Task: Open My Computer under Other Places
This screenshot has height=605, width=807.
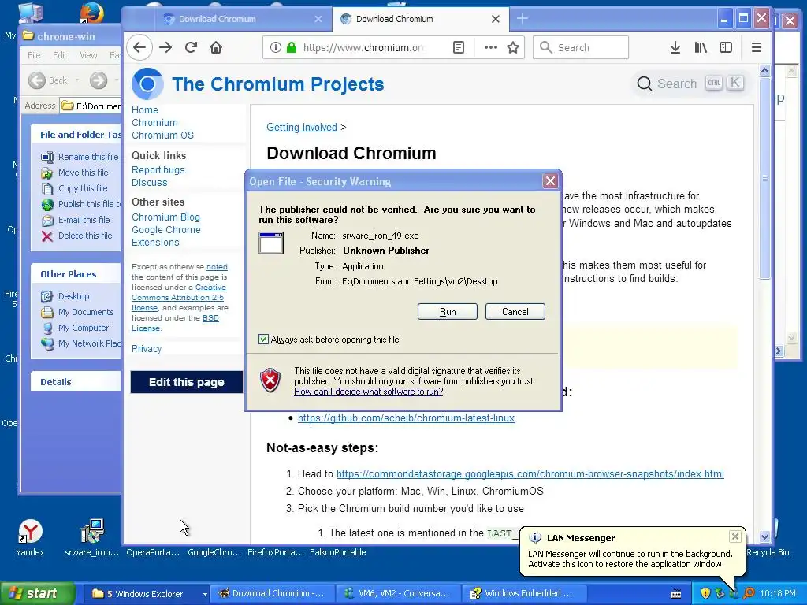Action: 84,328
